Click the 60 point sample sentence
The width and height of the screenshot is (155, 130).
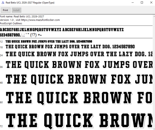[x=79, y=99]
